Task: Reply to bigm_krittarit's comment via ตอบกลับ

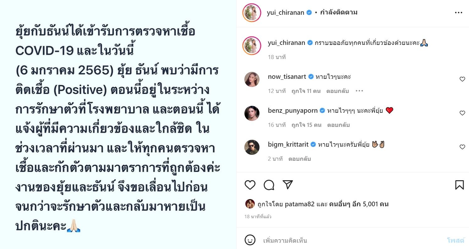Action: [x=299, y=159]
